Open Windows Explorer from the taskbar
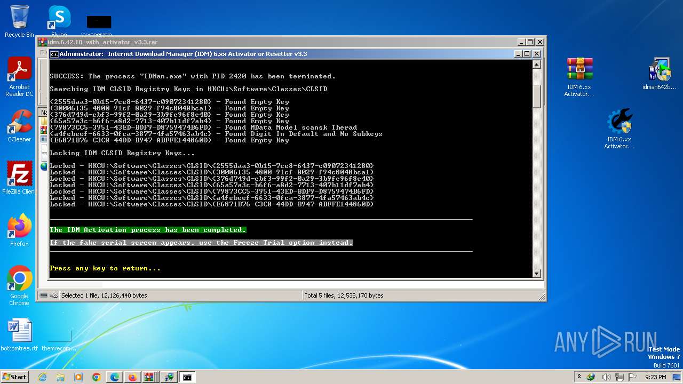Screen dimensions: 683x384 (60, 377)
